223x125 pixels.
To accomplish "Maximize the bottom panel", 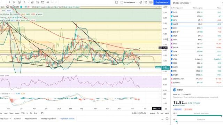I will [167, 119].
